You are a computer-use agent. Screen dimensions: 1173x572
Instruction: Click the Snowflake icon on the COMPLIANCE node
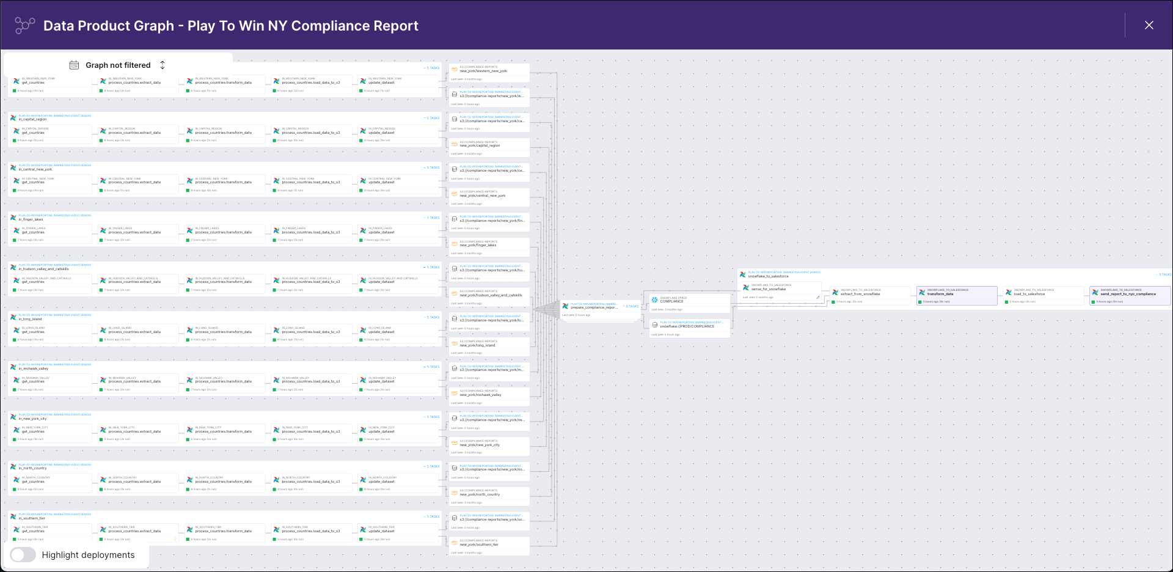(654, 299)
